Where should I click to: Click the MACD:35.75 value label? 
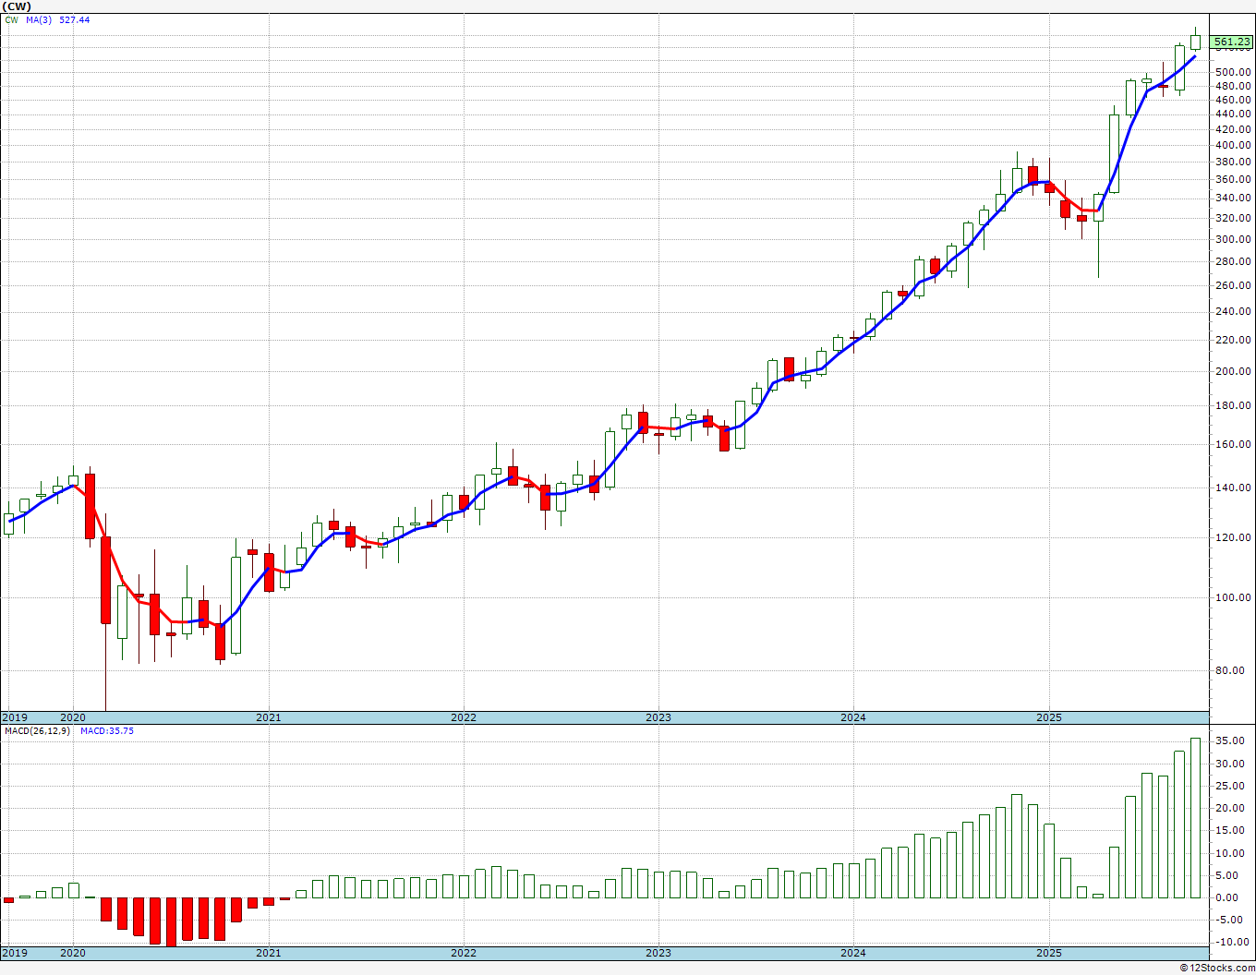[107, 730]
